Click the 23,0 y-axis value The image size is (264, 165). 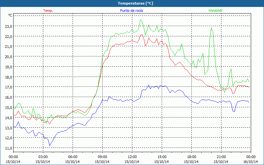(x=9, y=26)
